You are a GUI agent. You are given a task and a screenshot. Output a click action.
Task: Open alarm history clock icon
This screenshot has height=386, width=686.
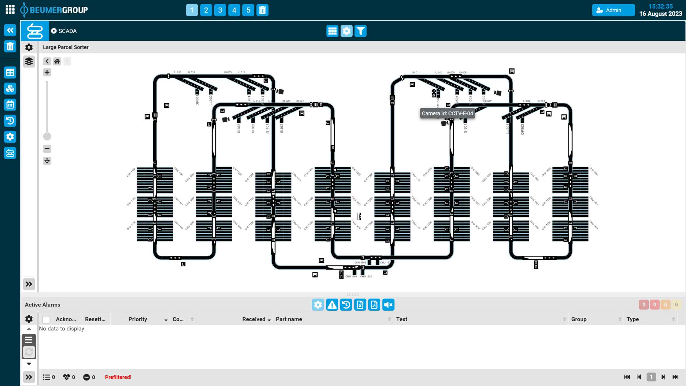346,305
